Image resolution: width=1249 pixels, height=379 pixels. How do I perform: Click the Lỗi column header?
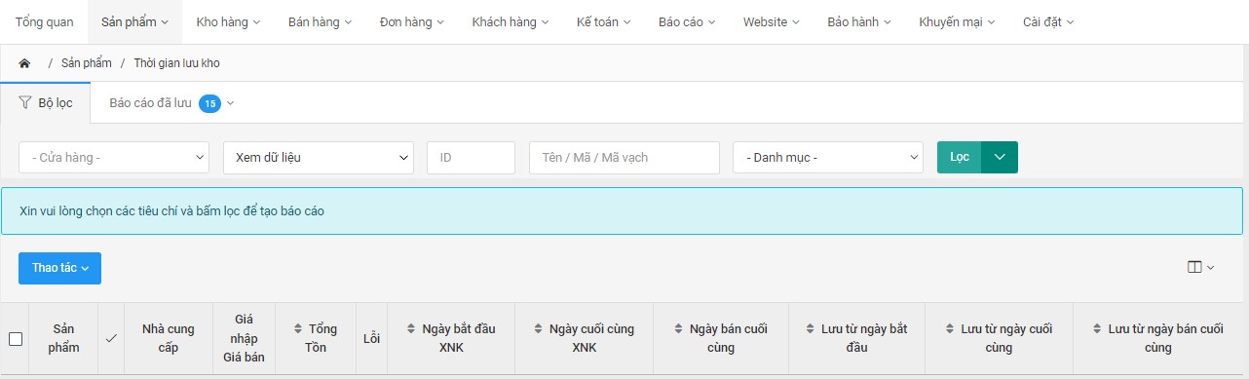point(371,338)
